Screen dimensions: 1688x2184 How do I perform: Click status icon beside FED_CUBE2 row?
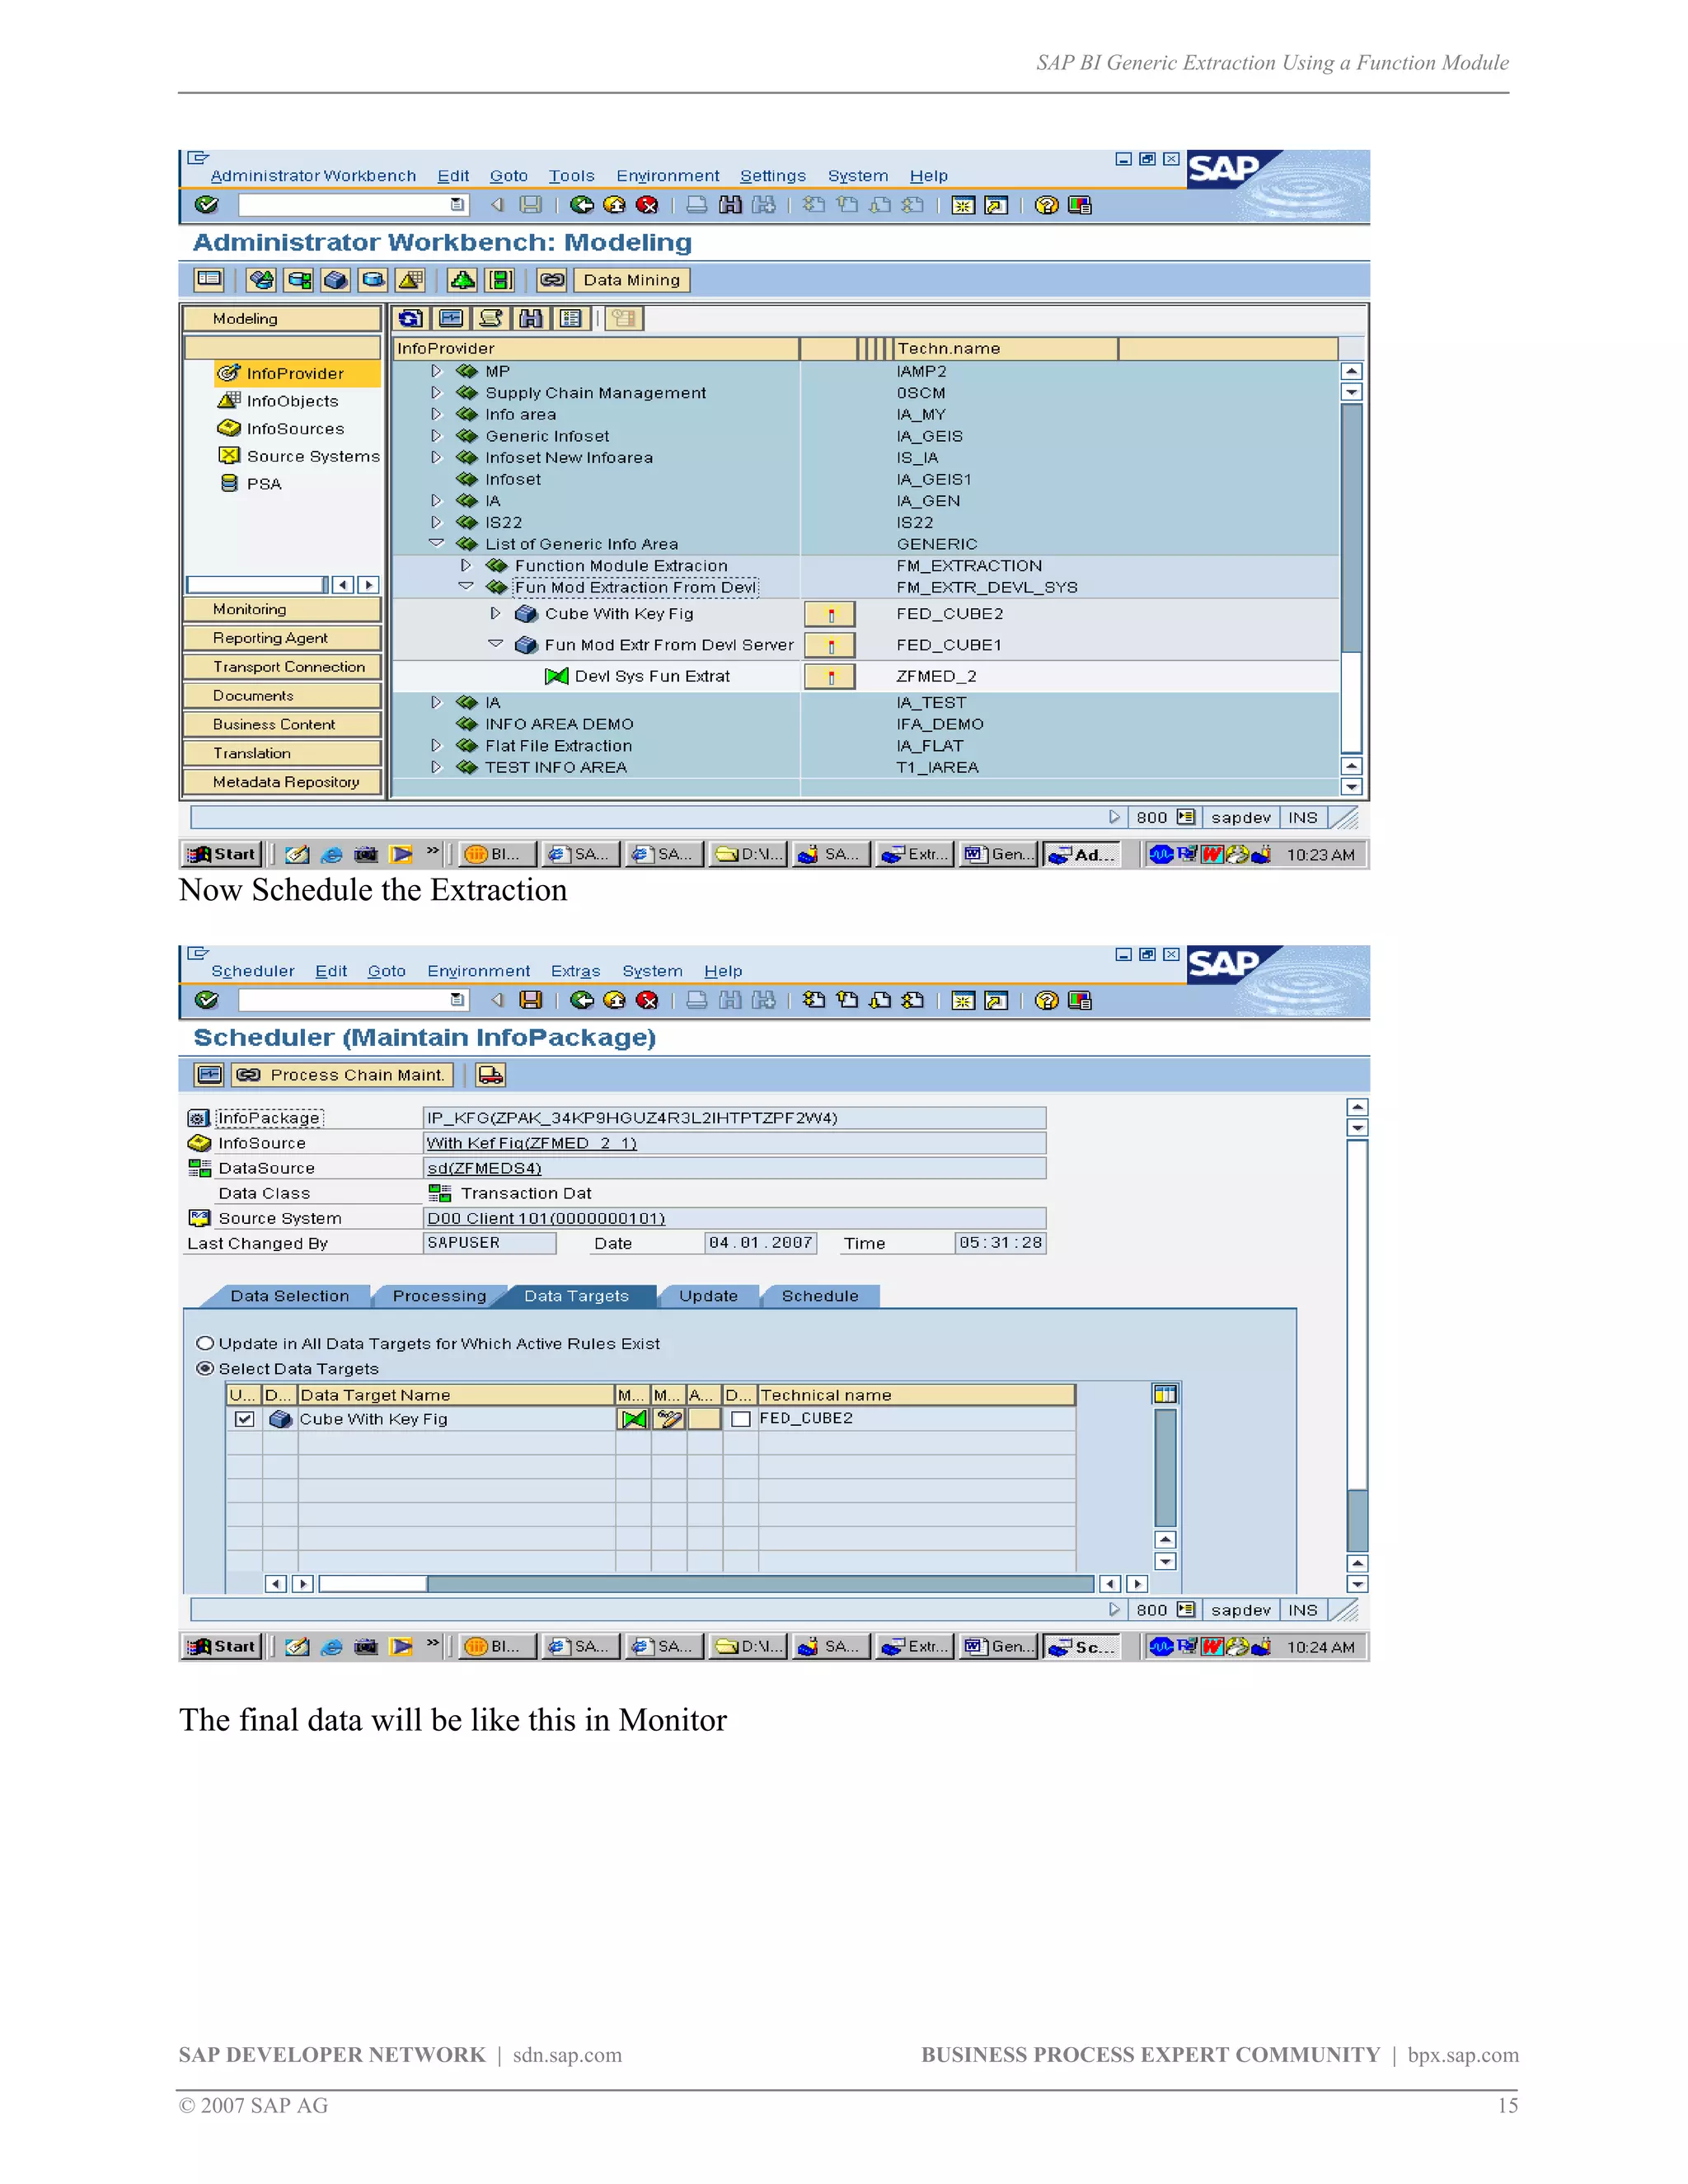click(x=830, y=614)
